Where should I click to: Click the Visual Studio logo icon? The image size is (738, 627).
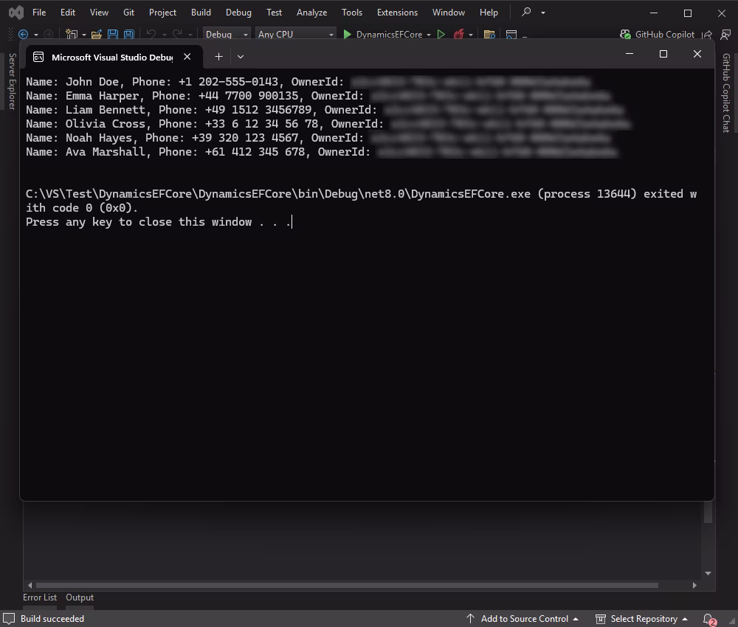pos(16,13)
